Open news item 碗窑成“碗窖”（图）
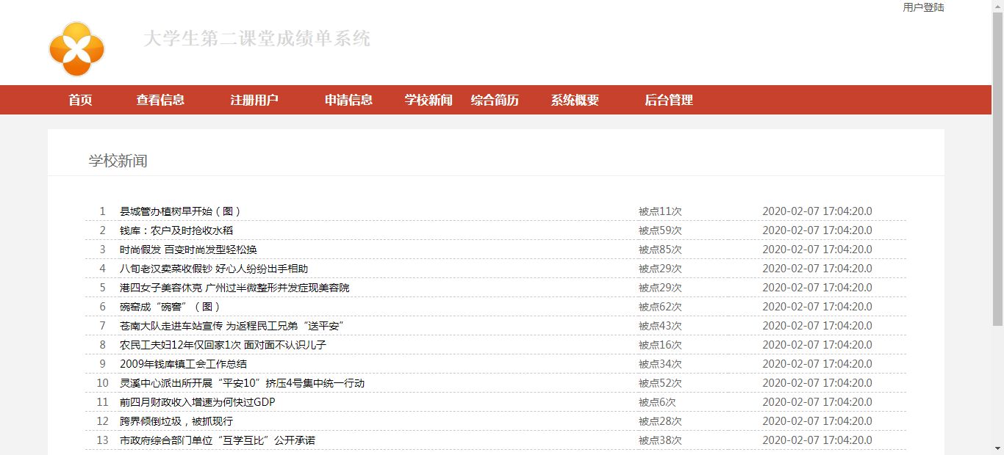The width and height of the screenshot is (1004, 455). coord(171,307)
